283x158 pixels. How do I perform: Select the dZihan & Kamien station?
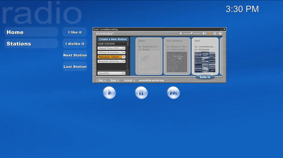coord(110,53)
